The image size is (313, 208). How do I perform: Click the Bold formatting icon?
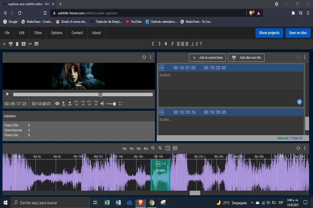166,44
